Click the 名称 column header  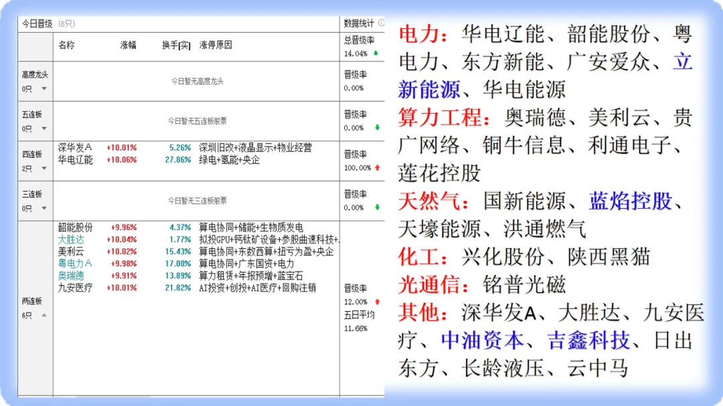[66, 45]
